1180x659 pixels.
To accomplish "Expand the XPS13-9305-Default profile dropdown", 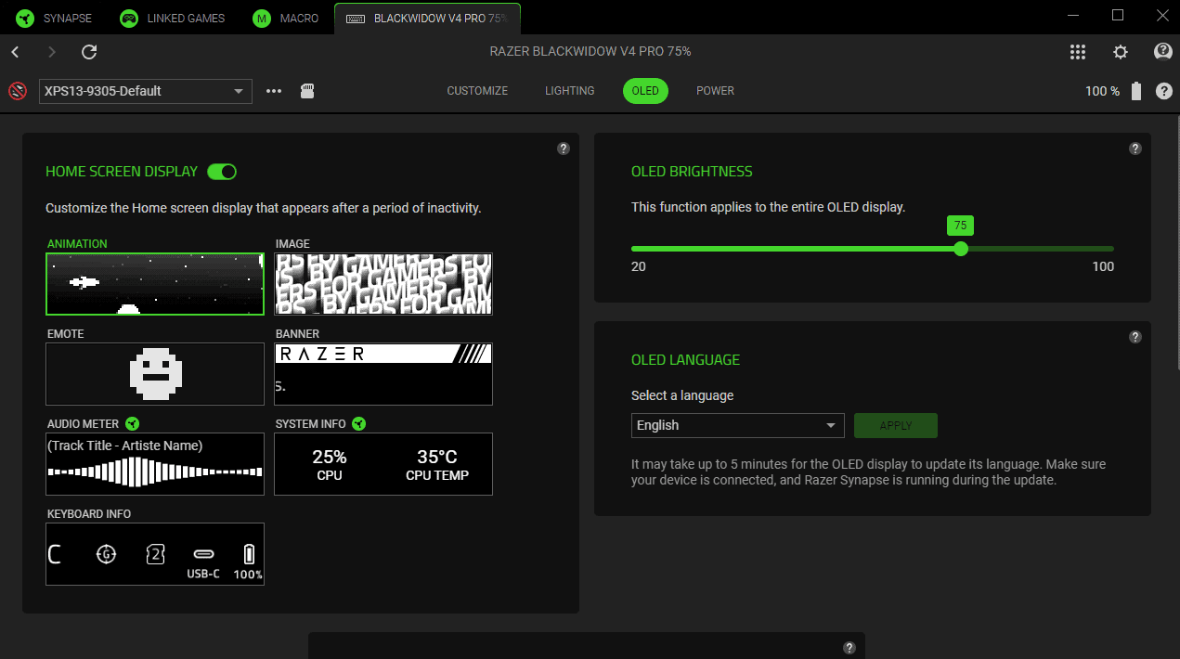I will click(x=146, y=91).
